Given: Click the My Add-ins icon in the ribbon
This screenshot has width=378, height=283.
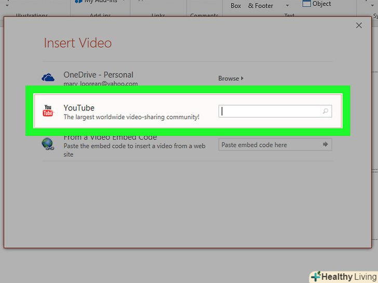Looking at the screenshot, I should (78, 2).
